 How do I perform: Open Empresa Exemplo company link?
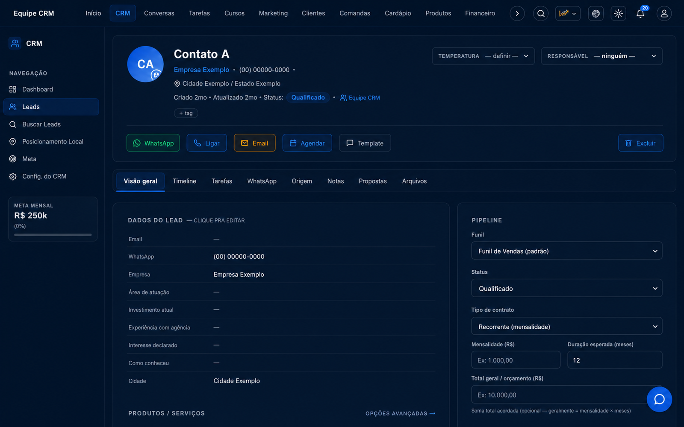click(201, 70)
